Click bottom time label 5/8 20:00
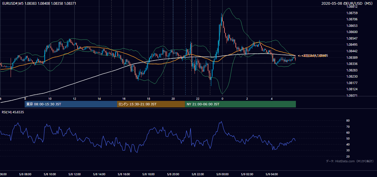Viewport: 377px width, 177px height. (173, 174)
